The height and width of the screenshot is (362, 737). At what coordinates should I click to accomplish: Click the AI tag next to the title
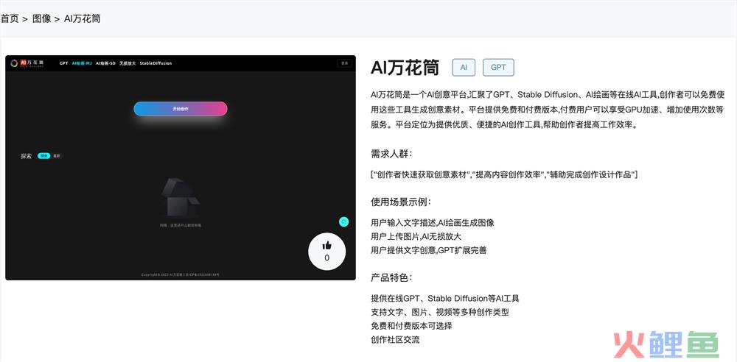(x=464, y=67)
